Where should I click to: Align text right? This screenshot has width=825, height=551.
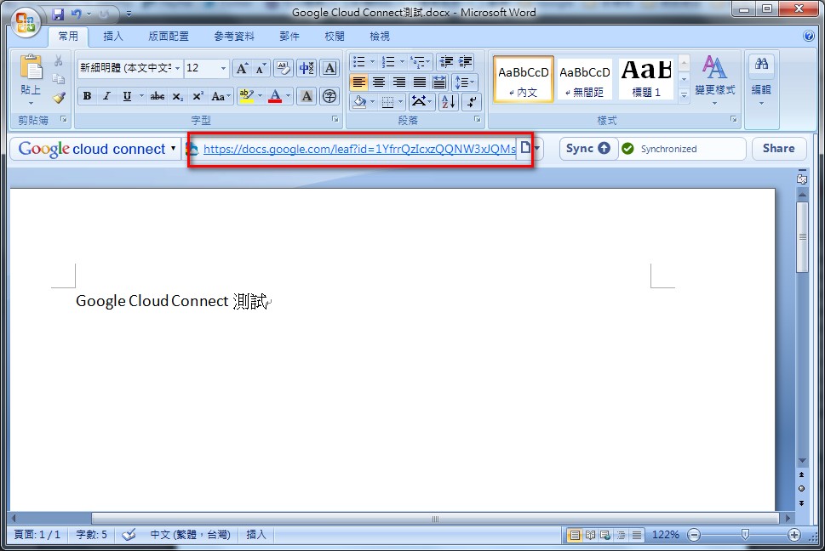click(x=399, y=82)
